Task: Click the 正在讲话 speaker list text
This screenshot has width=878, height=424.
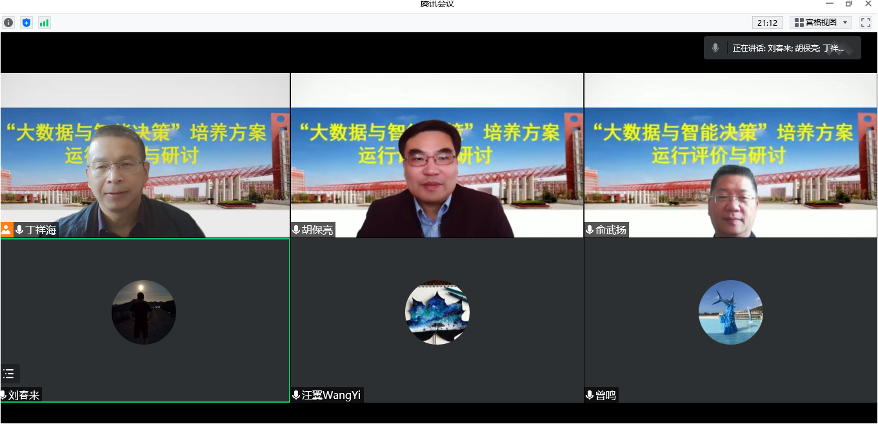Action: [x=788, y=48]
